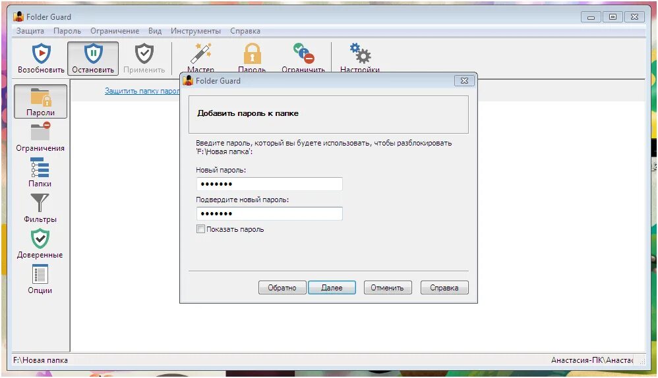Open the Инструменты menu

pyautogui.click(x=196, y=31)
